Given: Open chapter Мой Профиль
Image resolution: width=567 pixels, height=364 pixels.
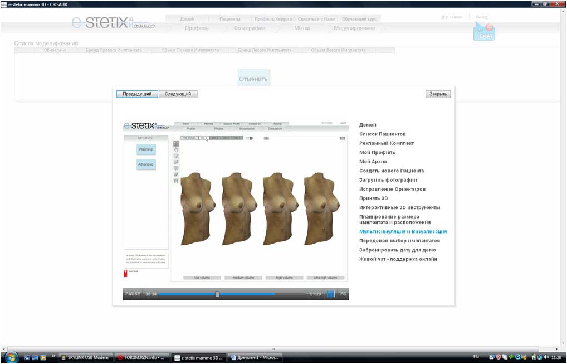Looking at the screenshot, I should point(377,152).
